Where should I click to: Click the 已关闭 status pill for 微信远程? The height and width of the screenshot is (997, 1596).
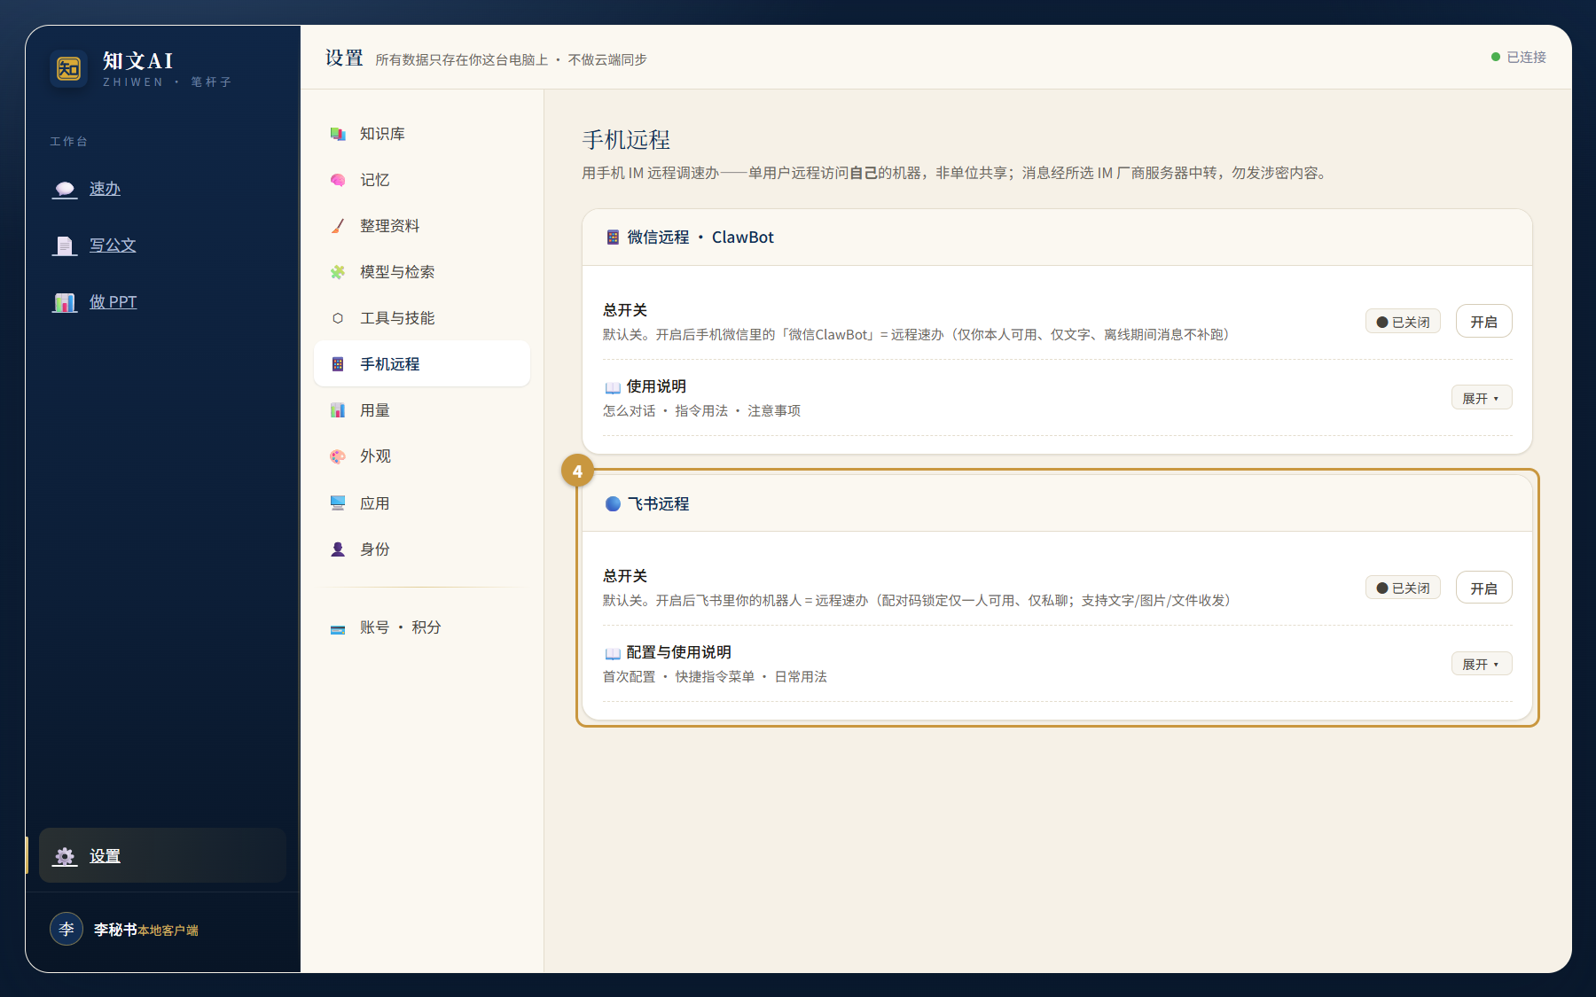[x=1403, y=322]
